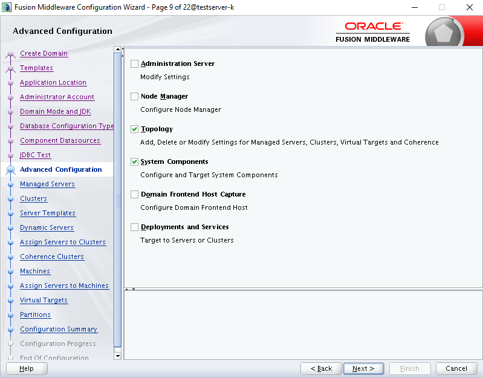The width and height of the screenshot is (483, 378).
Task: Click the Help button
Action: [27, 368]
